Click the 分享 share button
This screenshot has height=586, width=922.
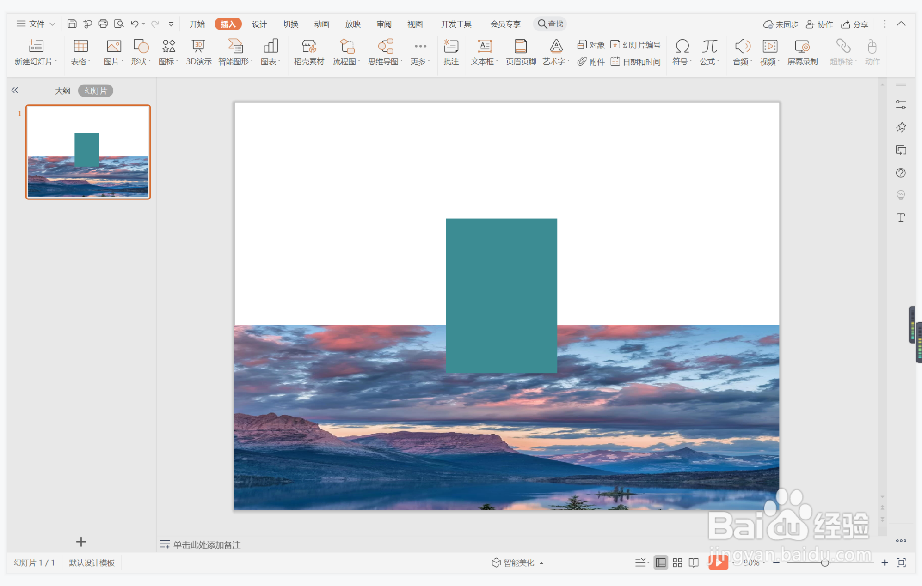tap(854, 24)
